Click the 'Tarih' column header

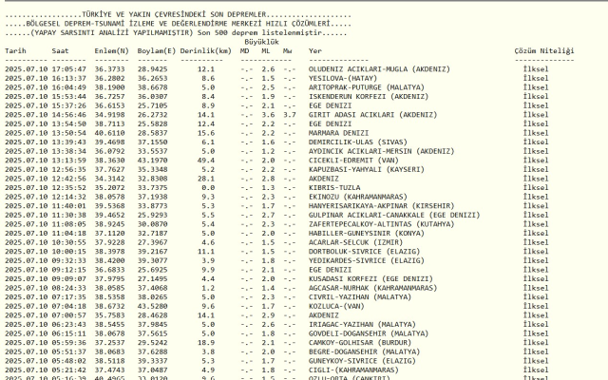pyautogui.click(x=16, y=50)
